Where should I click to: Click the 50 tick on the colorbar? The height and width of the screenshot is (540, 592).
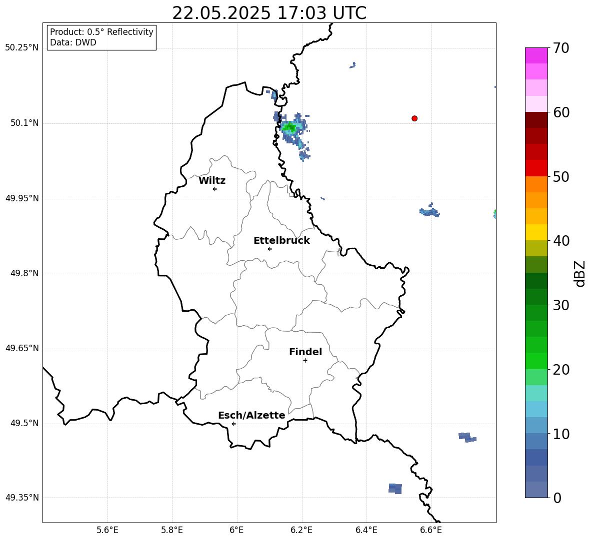(x=561, y=177)
